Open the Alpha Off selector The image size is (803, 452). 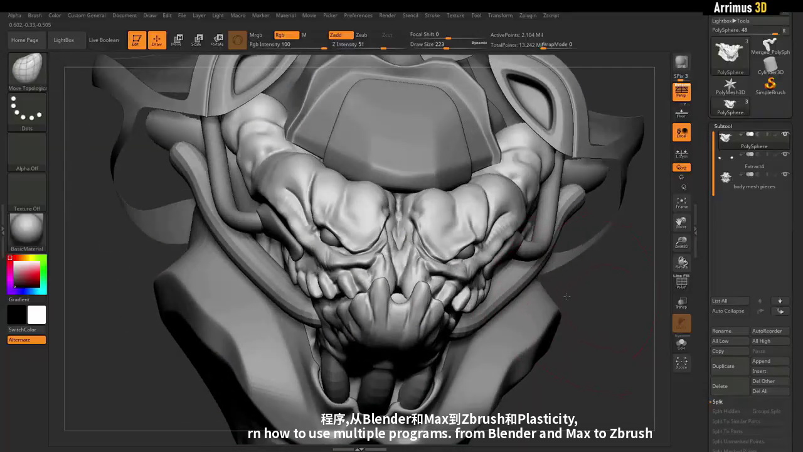click(27, 153)
